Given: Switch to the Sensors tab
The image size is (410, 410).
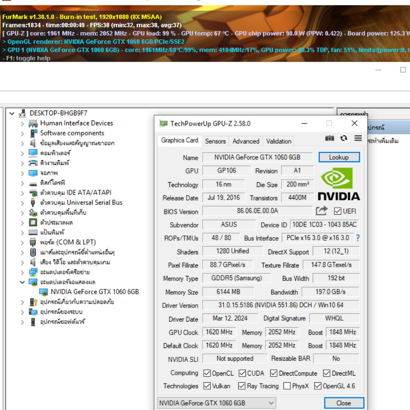Looking at the screenshot, I should click(x=215, y=141).
